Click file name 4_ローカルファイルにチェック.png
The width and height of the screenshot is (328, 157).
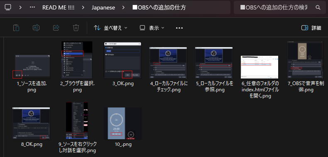click(x=169, y=87)
